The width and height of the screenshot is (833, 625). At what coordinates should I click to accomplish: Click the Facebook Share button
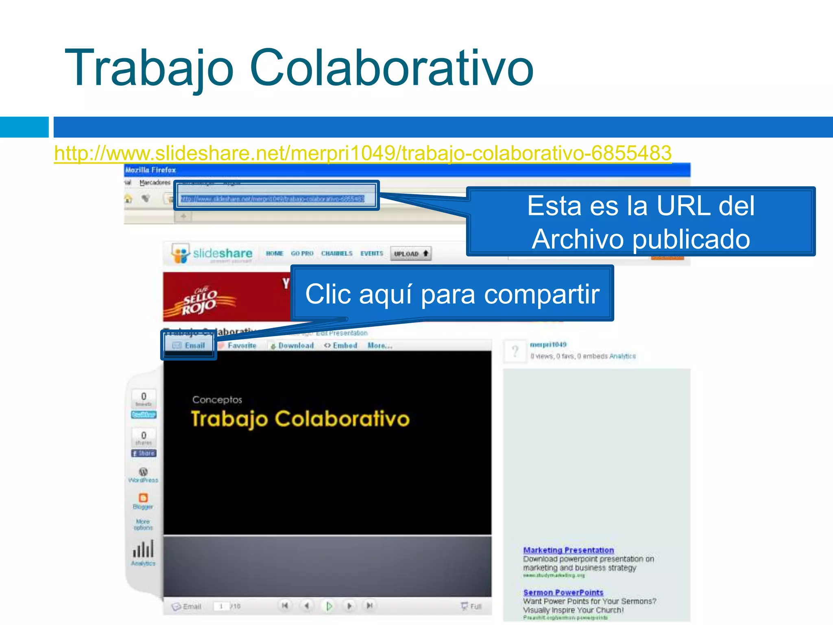tap(144, 453)
